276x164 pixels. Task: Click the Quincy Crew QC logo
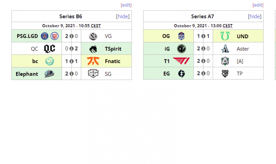pyautogui.click(x=49, y=49)
